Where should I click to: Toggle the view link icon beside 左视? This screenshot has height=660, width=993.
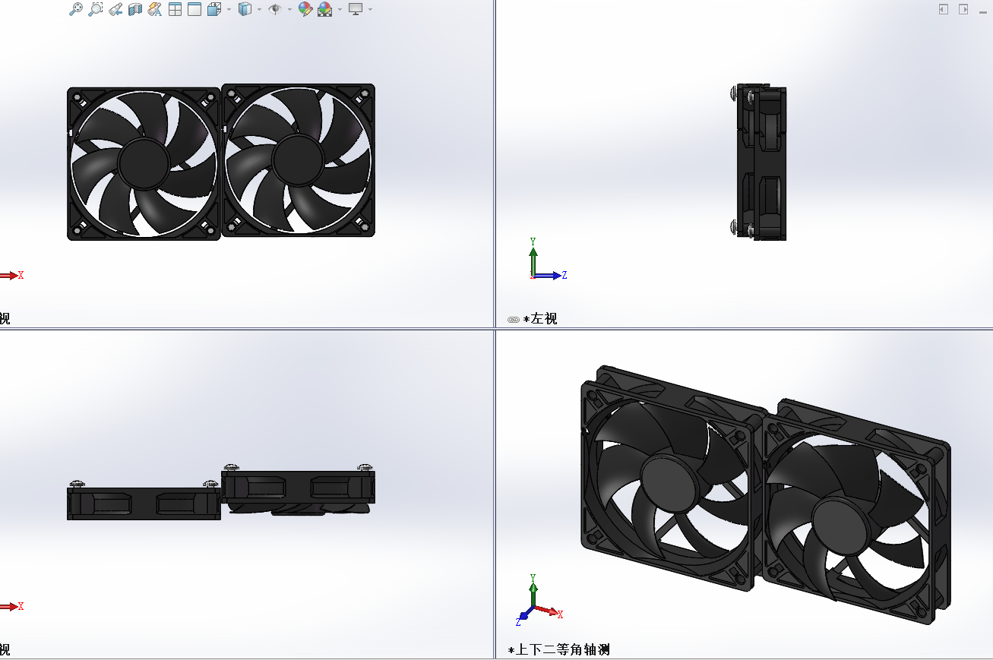[513, 320]
